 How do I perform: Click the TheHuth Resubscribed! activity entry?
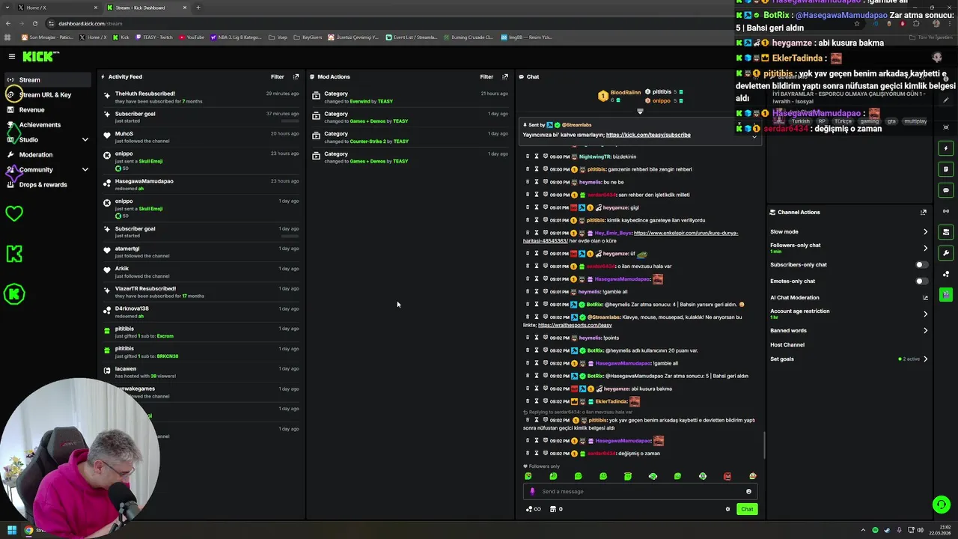pos(202,97)
